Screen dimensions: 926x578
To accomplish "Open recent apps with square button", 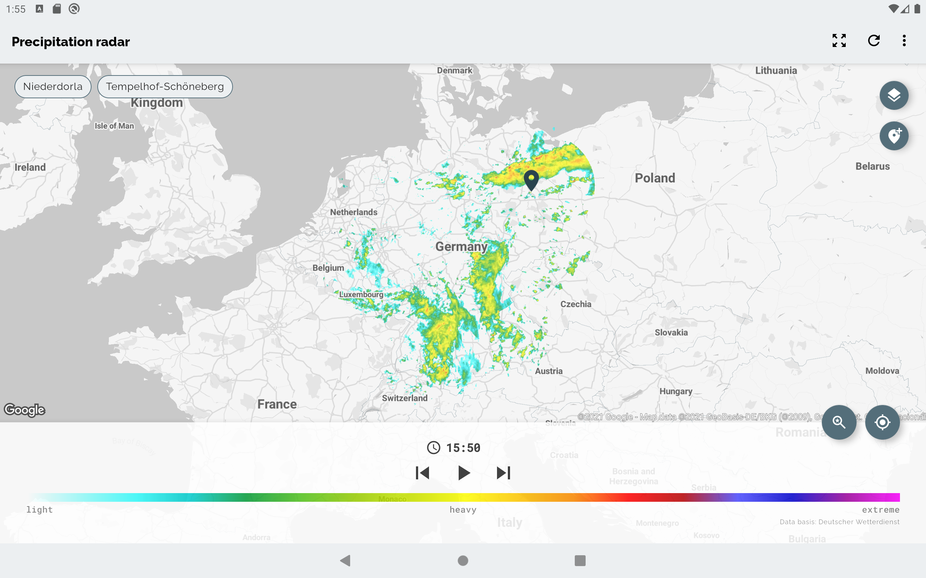I will point(580,560).
